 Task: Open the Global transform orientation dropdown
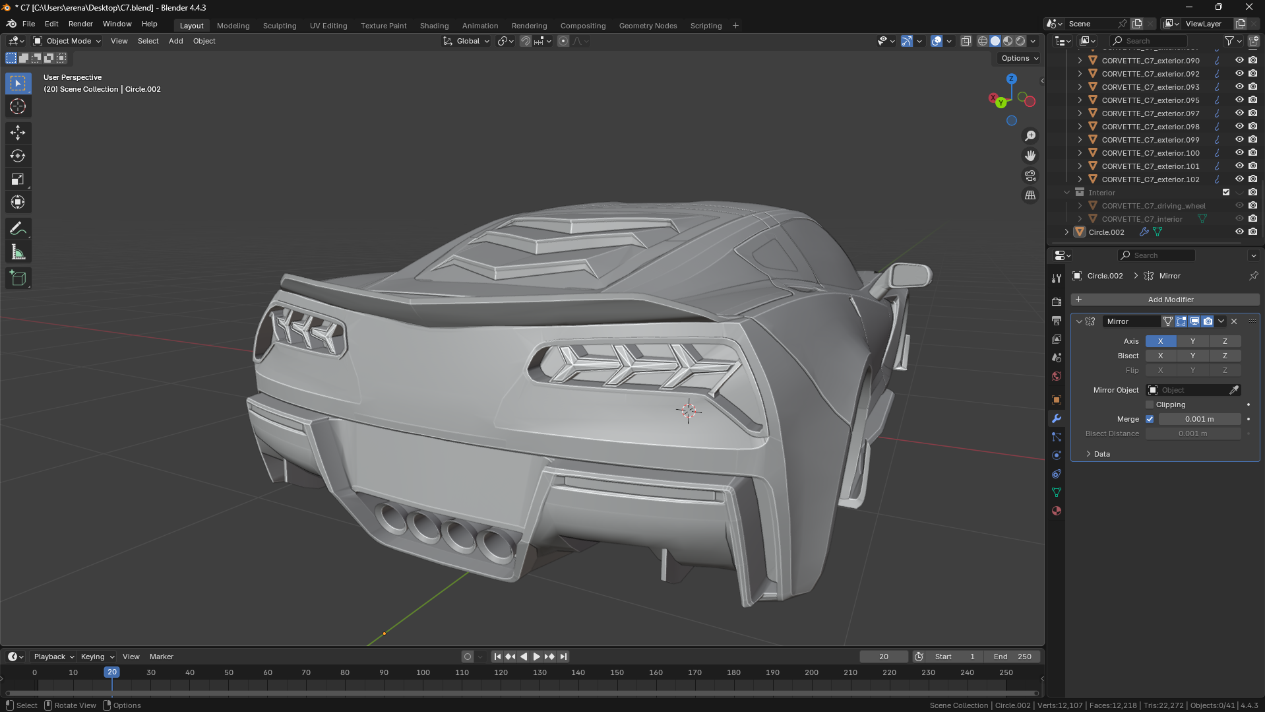[466, 41]
